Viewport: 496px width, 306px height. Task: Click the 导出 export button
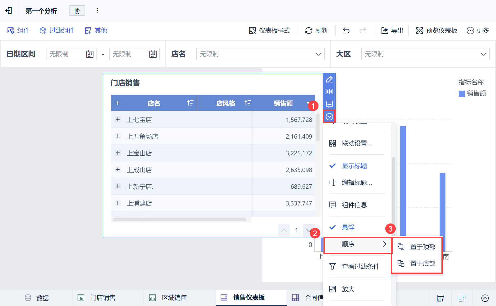click(392, 31)
